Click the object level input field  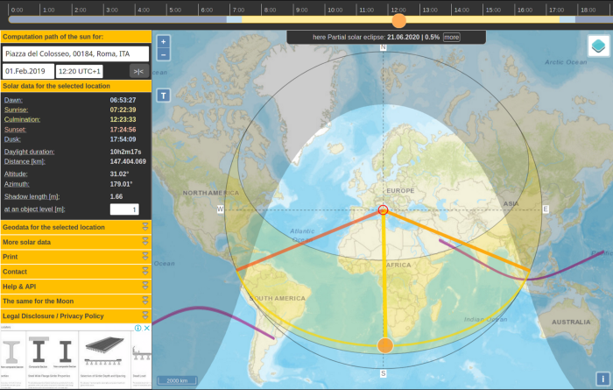pyautogui.click(x=124, y=209)
